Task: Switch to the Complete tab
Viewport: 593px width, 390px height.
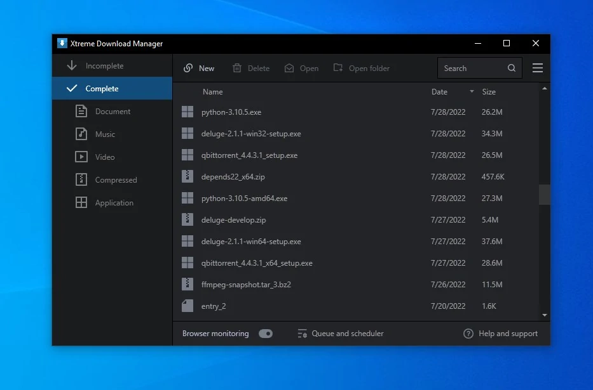Action: click(101, 88)
